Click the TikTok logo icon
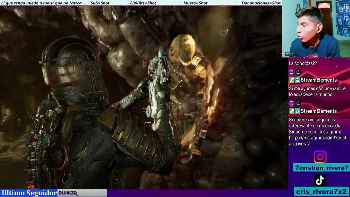 (320, 180)
